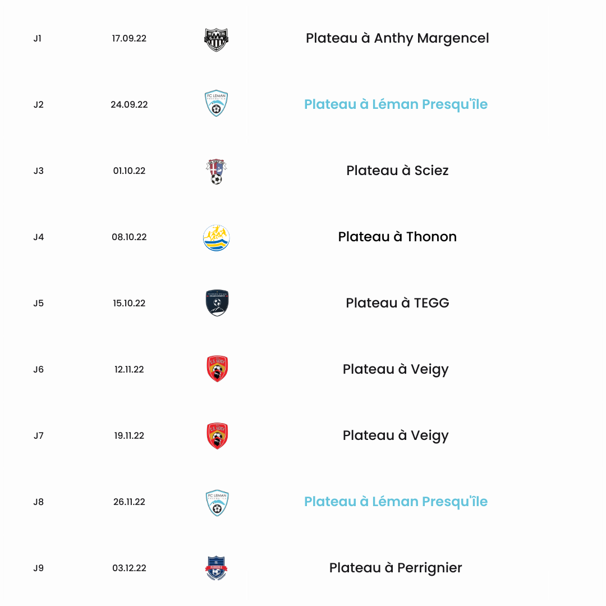
Task: Click the FC Léman crest on J8
Action: click(x=217, y=503)
